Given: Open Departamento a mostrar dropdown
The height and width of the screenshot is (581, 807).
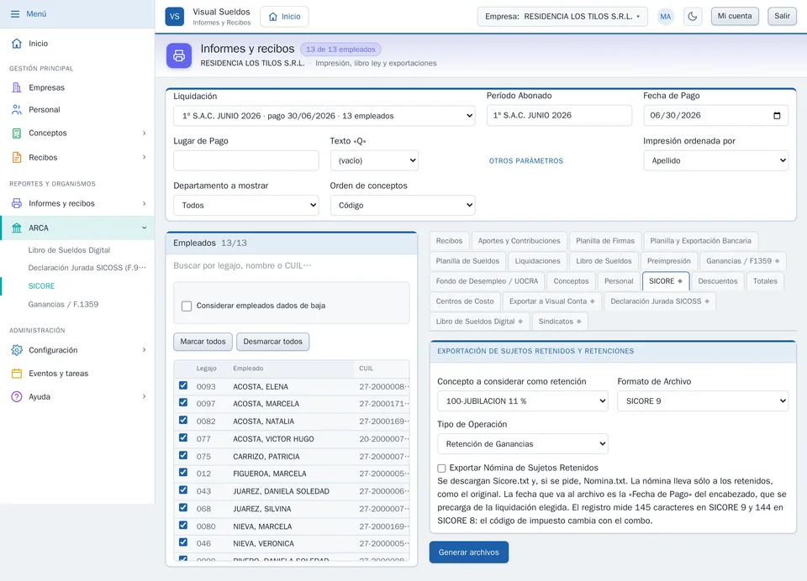Looking at the screenshot, I should point(246,205).
